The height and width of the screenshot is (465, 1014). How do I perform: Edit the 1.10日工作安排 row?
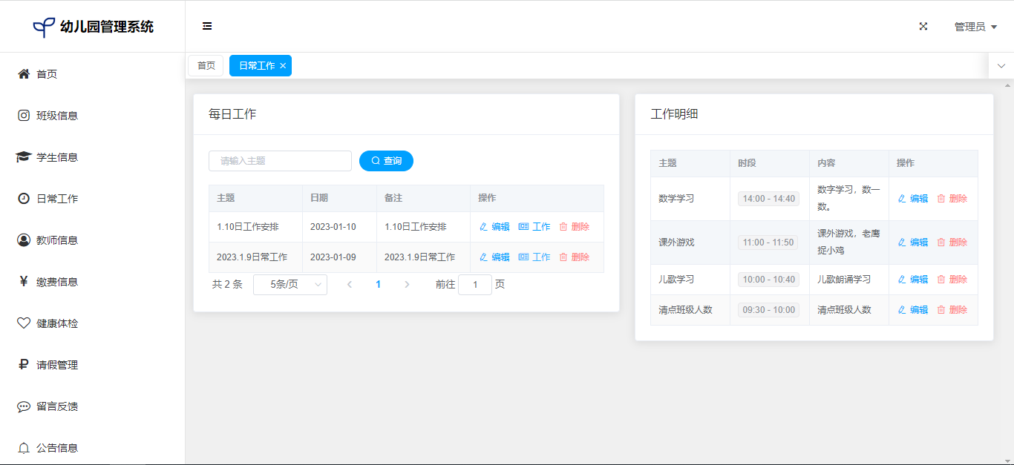point(494,227)
